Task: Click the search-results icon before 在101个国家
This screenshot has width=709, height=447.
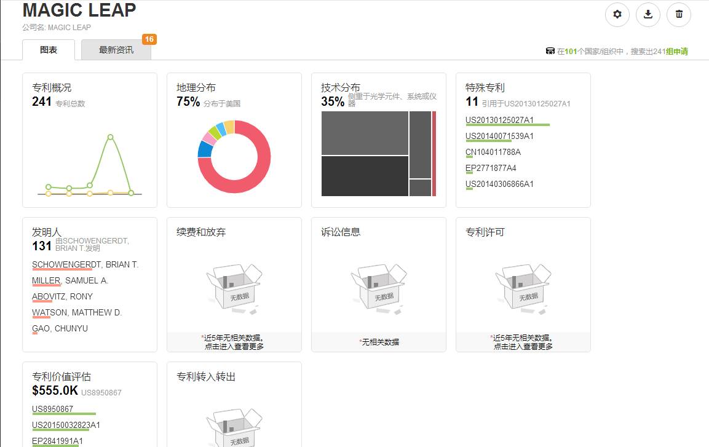Action: [550, 51]
